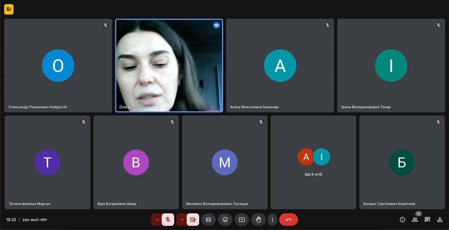The image size is (449, 230).
Task: Click name label 'Михайло Володимирович Лукащук'
Action: (217, 204)
